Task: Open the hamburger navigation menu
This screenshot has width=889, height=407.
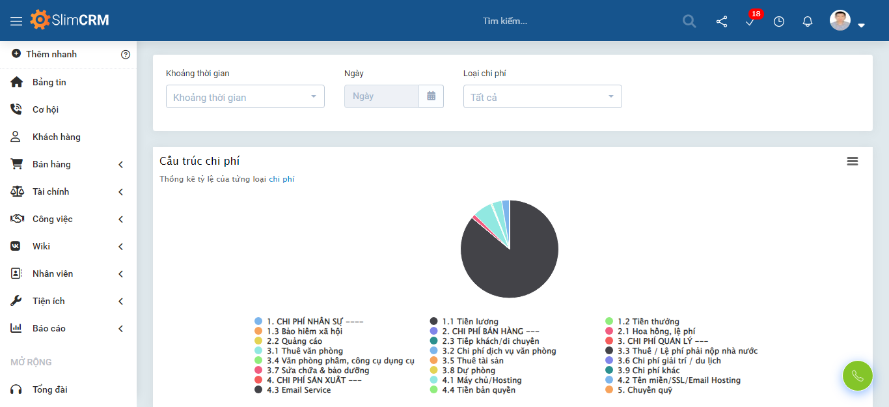Action: pyautogui.click(x=17, y=20)
